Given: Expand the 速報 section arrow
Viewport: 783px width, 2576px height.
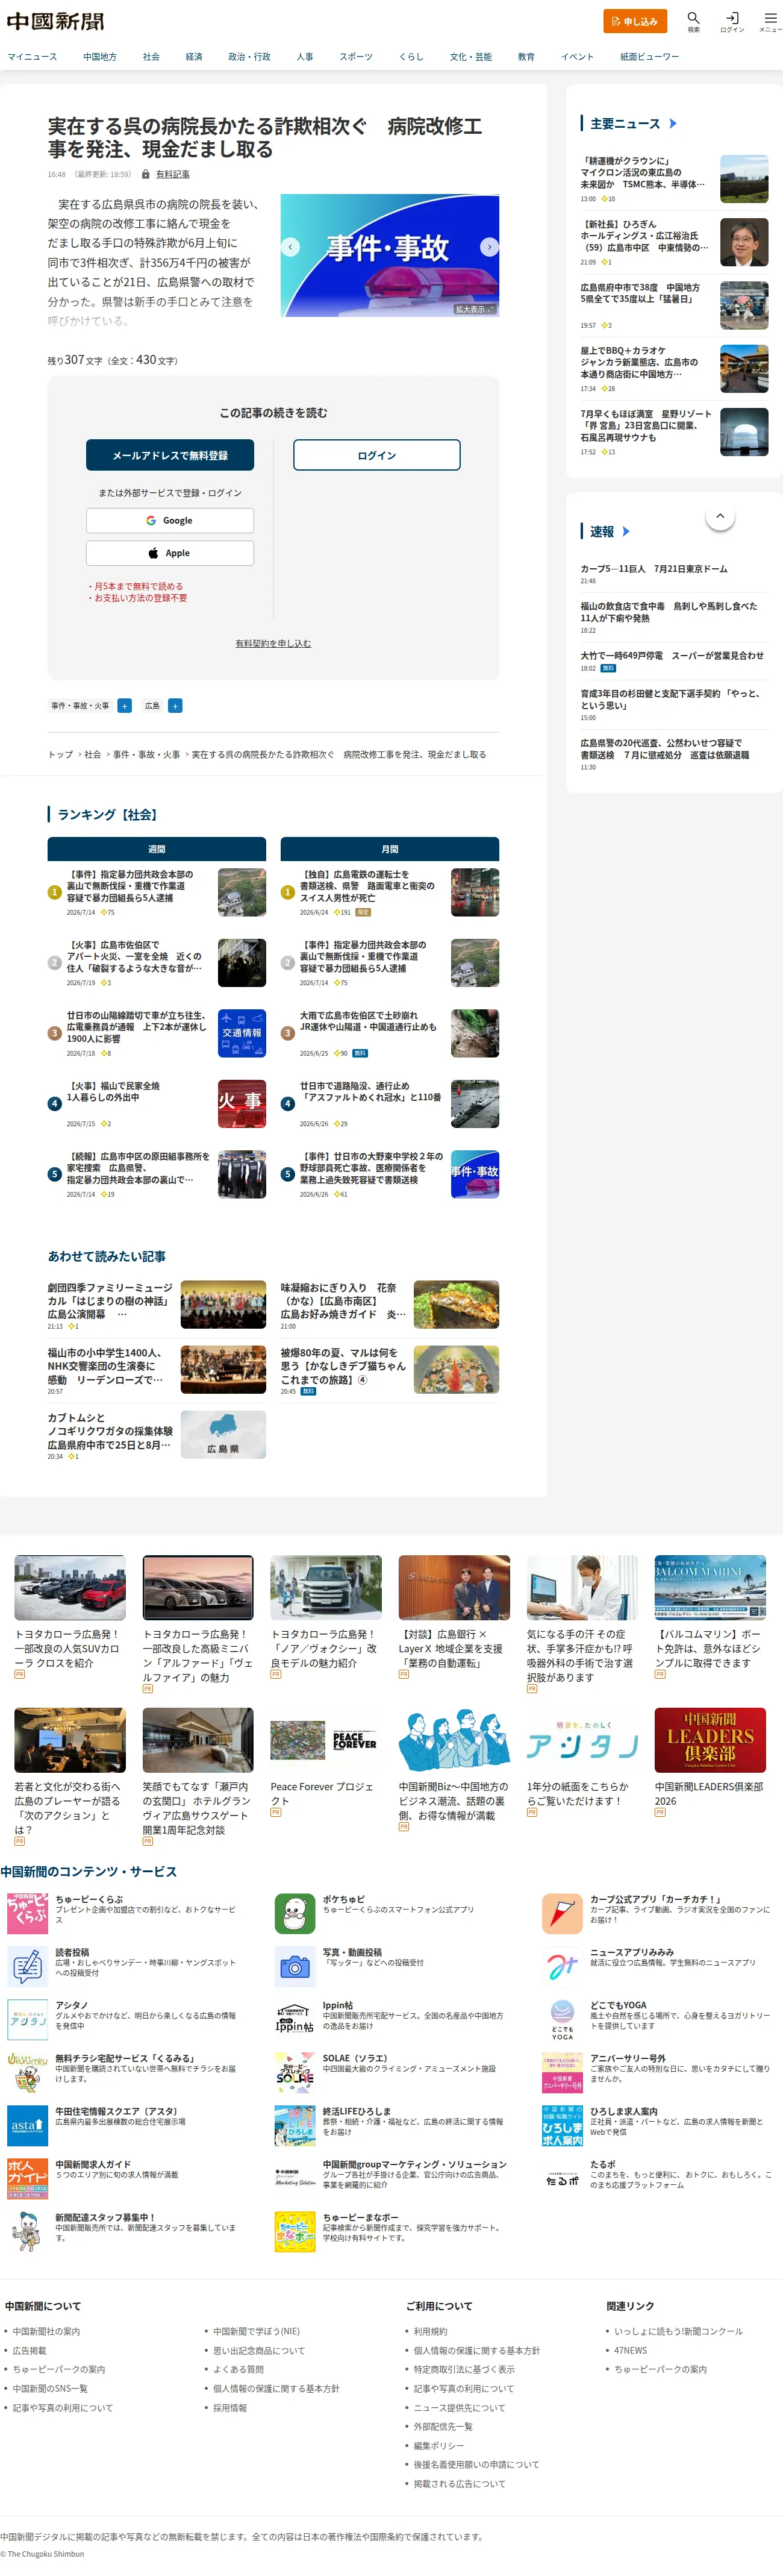Looking at the screenshot, I should 626,531.
